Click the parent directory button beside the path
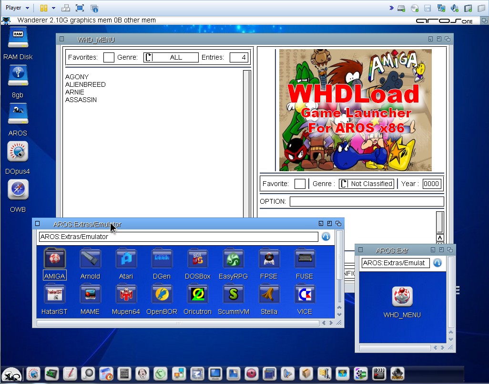Viewport: 489px width, 384px height. point(326,237)
